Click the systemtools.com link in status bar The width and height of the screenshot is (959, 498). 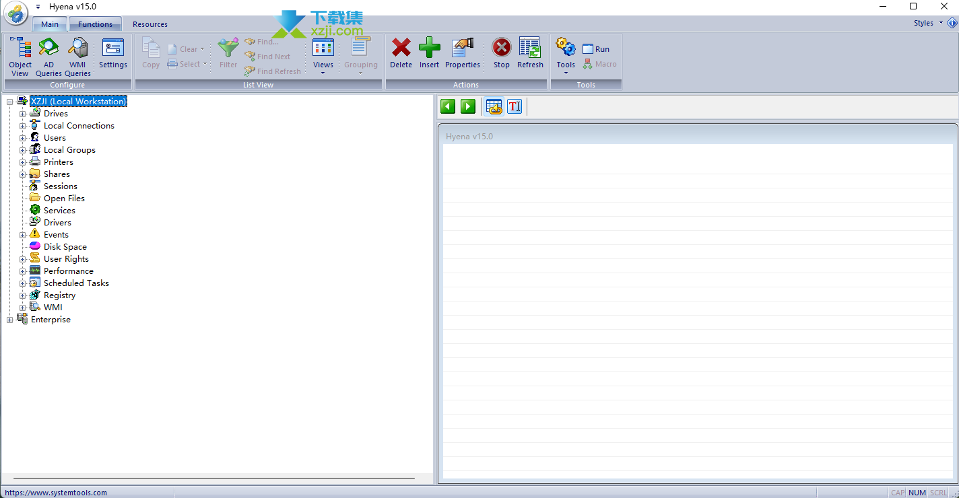tap(56, 493)
